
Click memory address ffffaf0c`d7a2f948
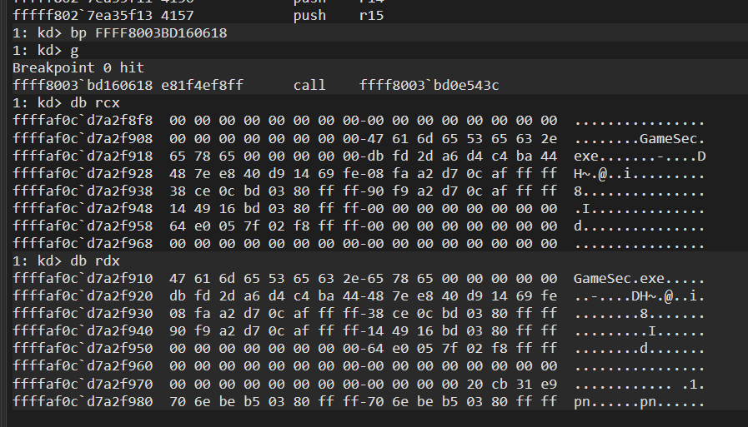[82, 208]
